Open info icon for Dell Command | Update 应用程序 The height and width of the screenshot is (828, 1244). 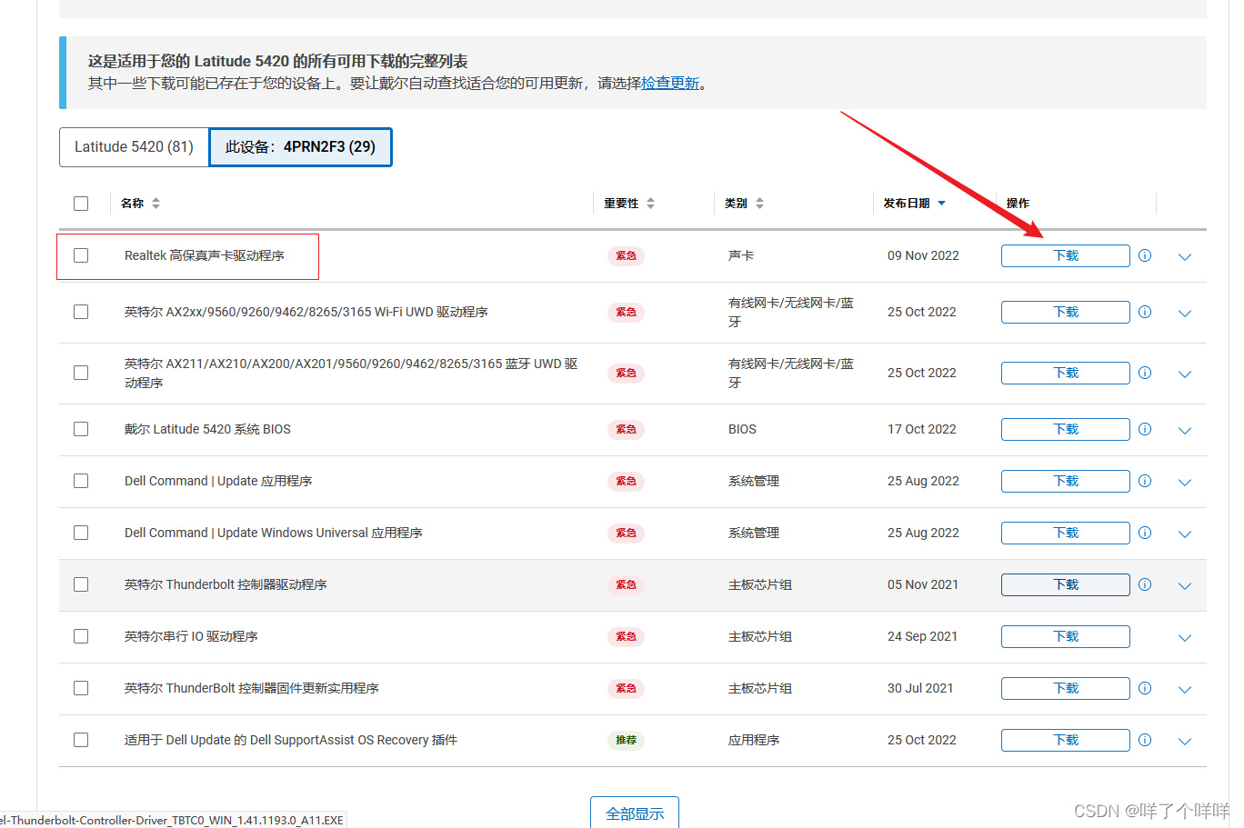(x=1145, y=481)
